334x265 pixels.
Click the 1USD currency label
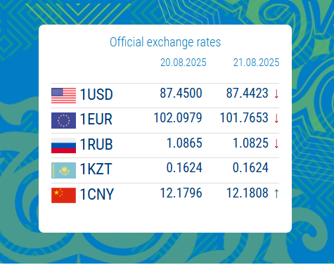(96, 94)
